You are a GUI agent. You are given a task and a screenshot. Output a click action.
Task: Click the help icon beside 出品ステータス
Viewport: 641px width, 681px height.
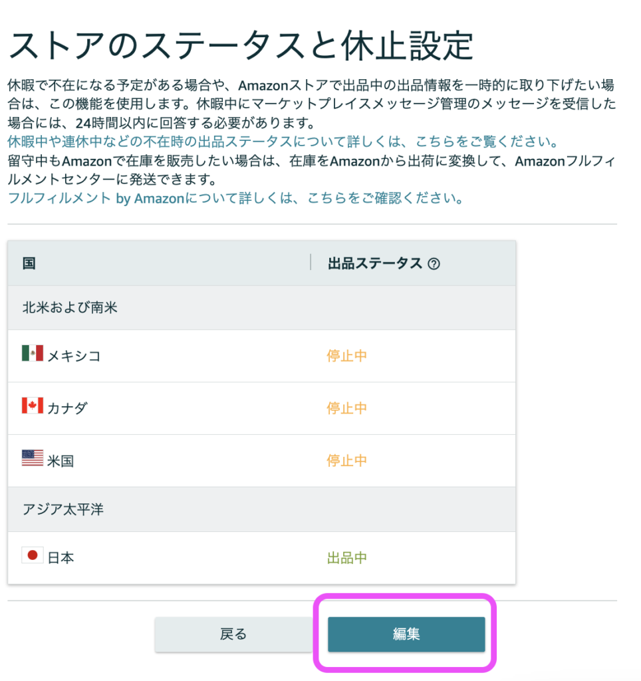(434, 264)
